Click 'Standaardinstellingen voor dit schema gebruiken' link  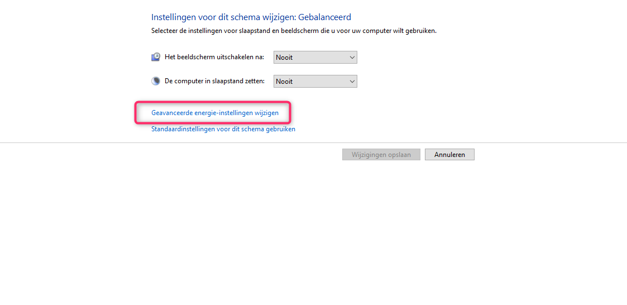coord(223,129)
